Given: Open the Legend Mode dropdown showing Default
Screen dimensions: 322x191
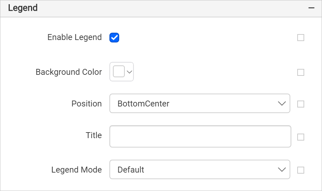Looking at the screenshot, I should (x=200, y=169).
